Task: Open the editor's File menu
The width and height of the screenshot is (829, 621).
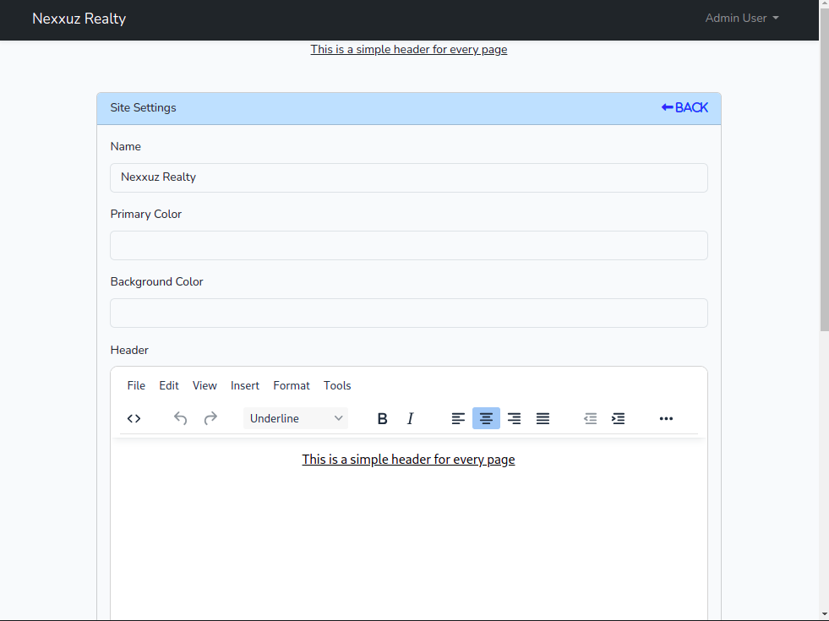Action: tap(136, 385)
